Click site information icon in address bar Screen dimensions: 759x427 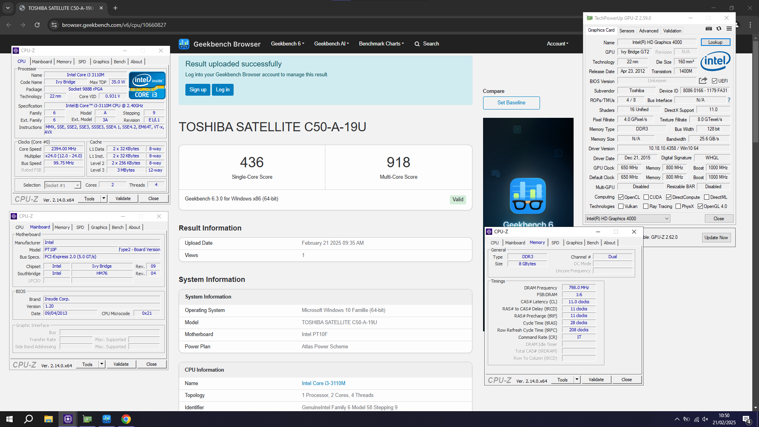pyautogui.click(x=54, y=25)
